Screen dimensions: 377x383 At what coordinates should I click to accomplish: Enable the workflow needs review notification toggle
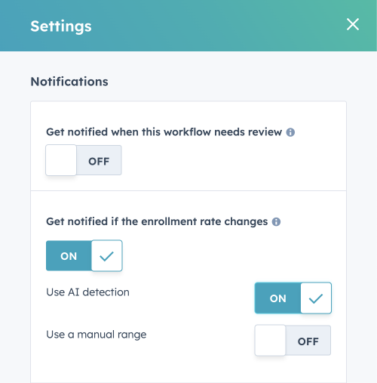[84, 160]
